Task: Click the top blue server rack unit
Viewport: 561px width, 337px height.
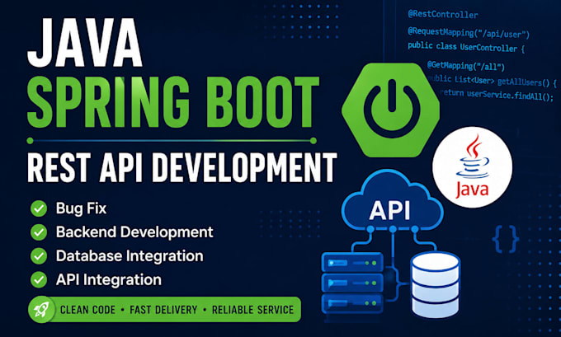Action: [x=352, y=262]
